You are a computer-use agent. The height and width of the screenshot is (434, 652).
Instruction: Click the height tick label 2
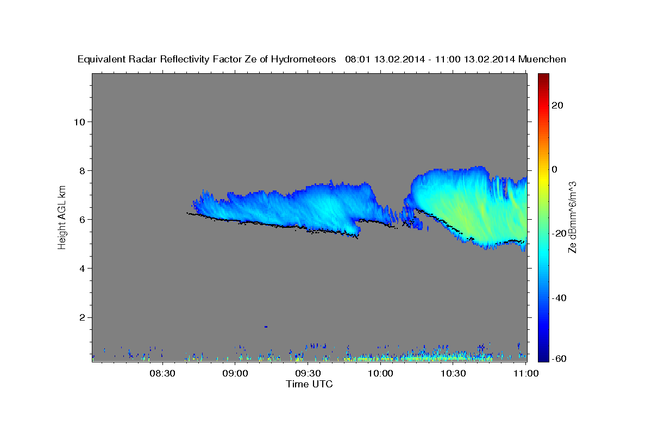click(x=81, y=317)
